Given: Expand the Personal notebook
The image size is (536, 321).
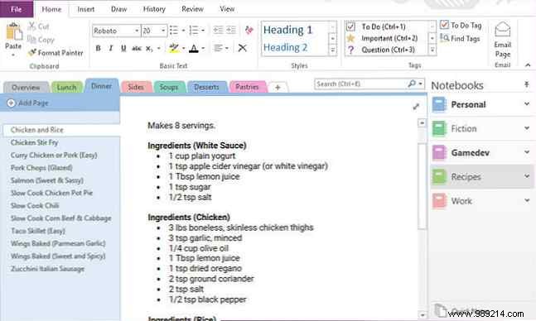Looking at the screenshot, I should coord(527,104).
